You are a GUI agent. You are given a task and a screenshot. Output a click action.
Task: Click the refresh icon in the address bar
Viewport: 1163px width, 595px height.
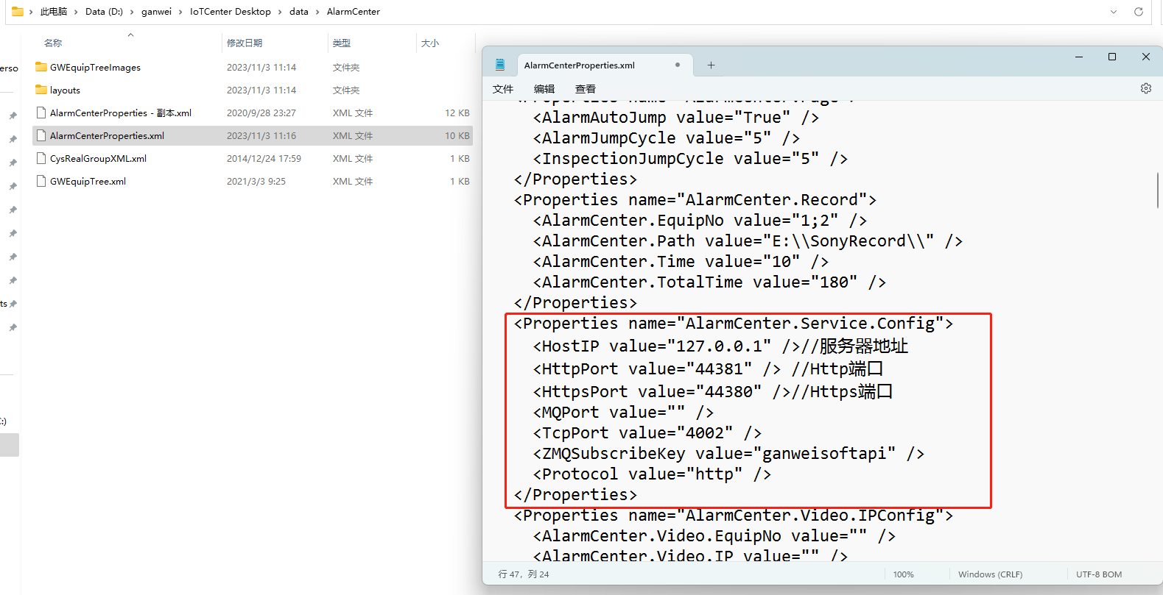(1138, 12)
